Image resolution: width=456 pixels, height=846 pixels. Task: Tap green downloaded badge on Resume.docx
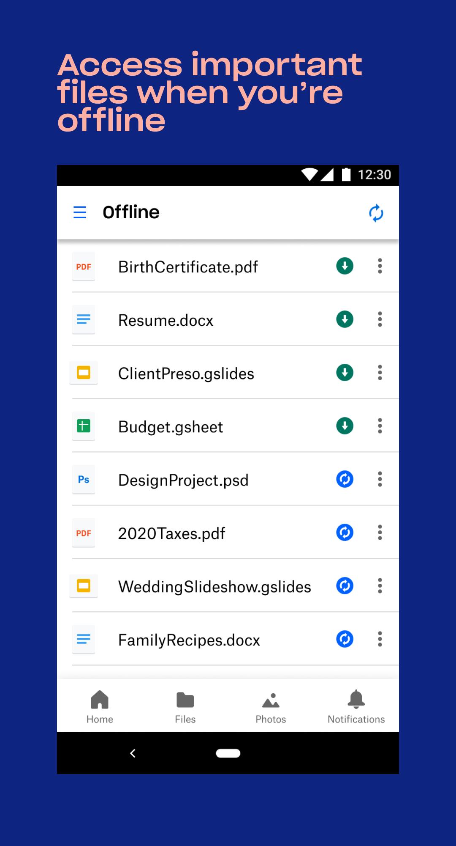coord(345,319)
